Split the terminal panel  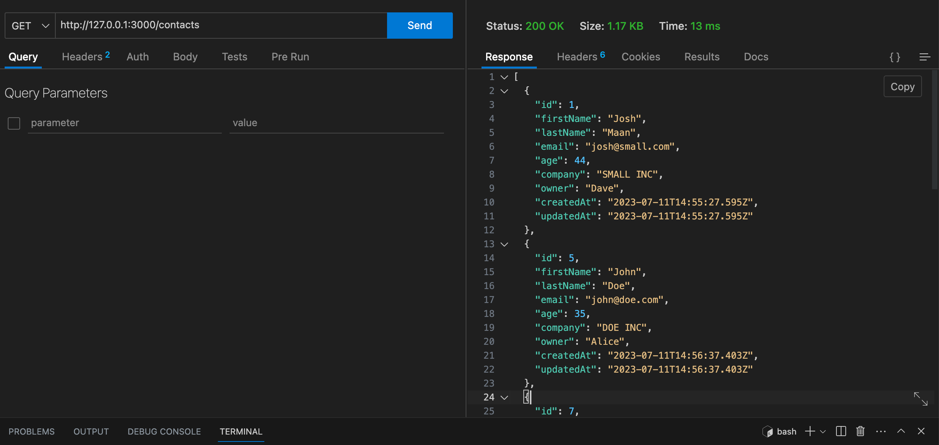click(x=841, y=431)
